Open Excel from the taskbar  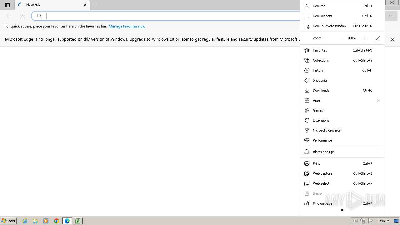78,221
